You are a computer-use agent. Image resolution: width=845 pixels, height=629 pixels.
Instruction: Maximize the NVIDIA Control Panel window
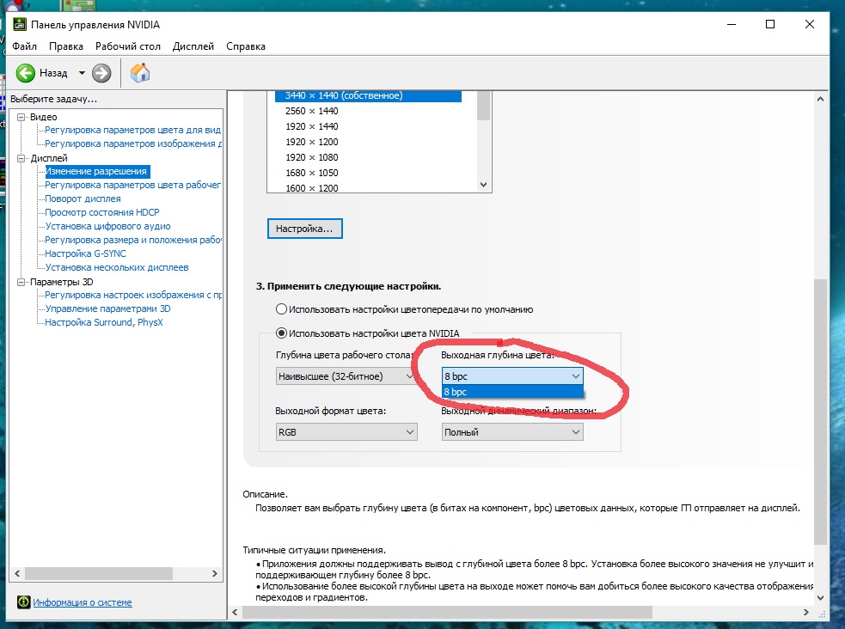click(770, 24)
